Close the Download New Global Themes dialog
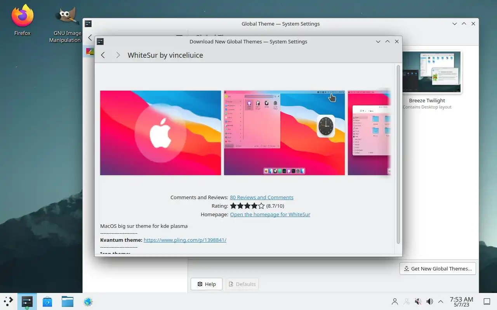Image resolution: width=497 pixels, height=310 pixels. 397,41
